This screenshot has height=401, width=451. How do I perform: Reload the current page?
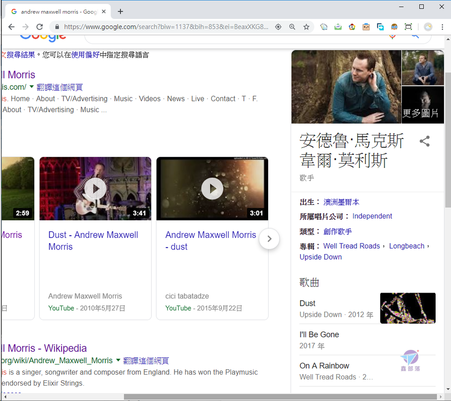(x=40, y=27)
